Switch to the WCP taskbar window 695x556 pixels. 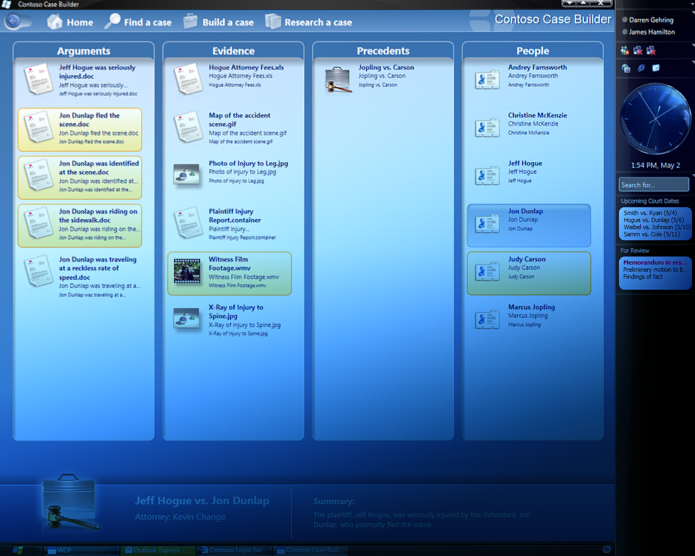81,550
